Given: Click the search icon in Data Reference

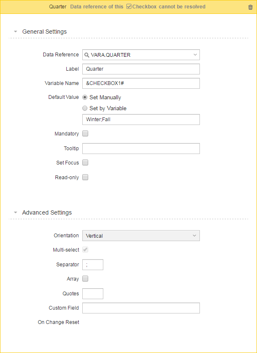Looking at the screenshot, I should [x=86, y=55].
